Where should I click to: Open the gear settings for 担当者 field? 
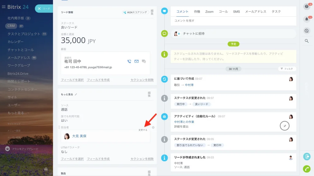point(153,127)
